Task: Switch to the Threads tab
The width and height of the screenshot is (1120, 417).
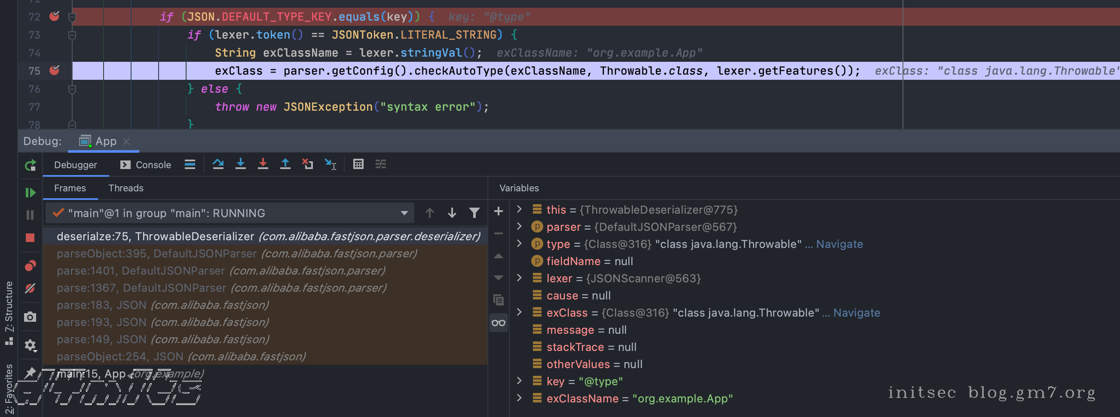Action: tap(125, 188)
